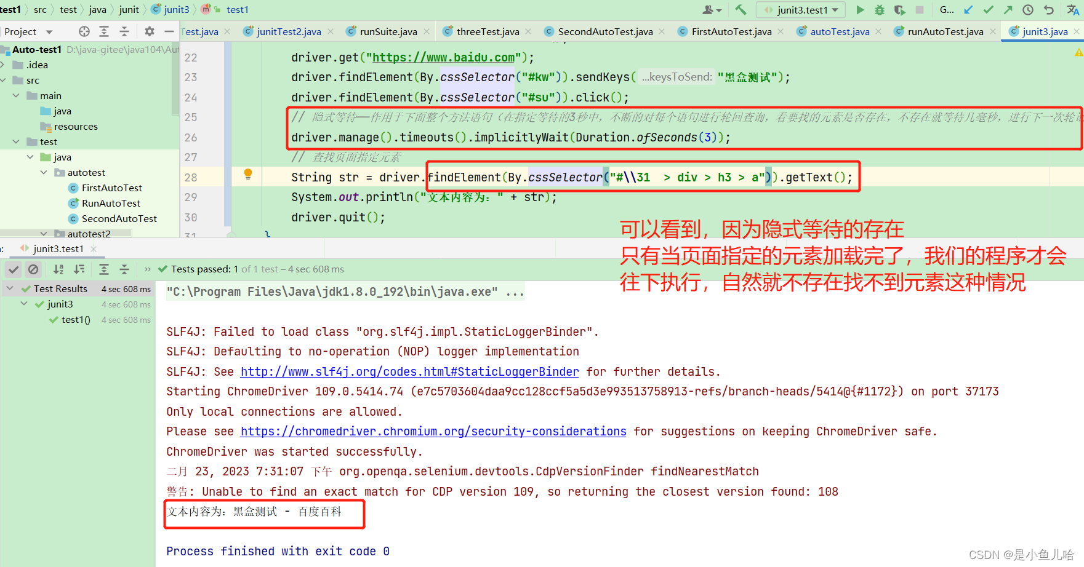Close the junit3.java editor tab

1077,31
